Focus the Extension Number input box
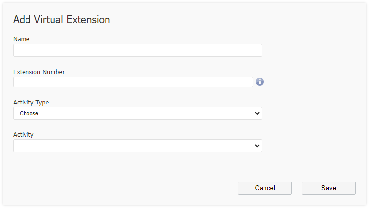 click(133, 82)
